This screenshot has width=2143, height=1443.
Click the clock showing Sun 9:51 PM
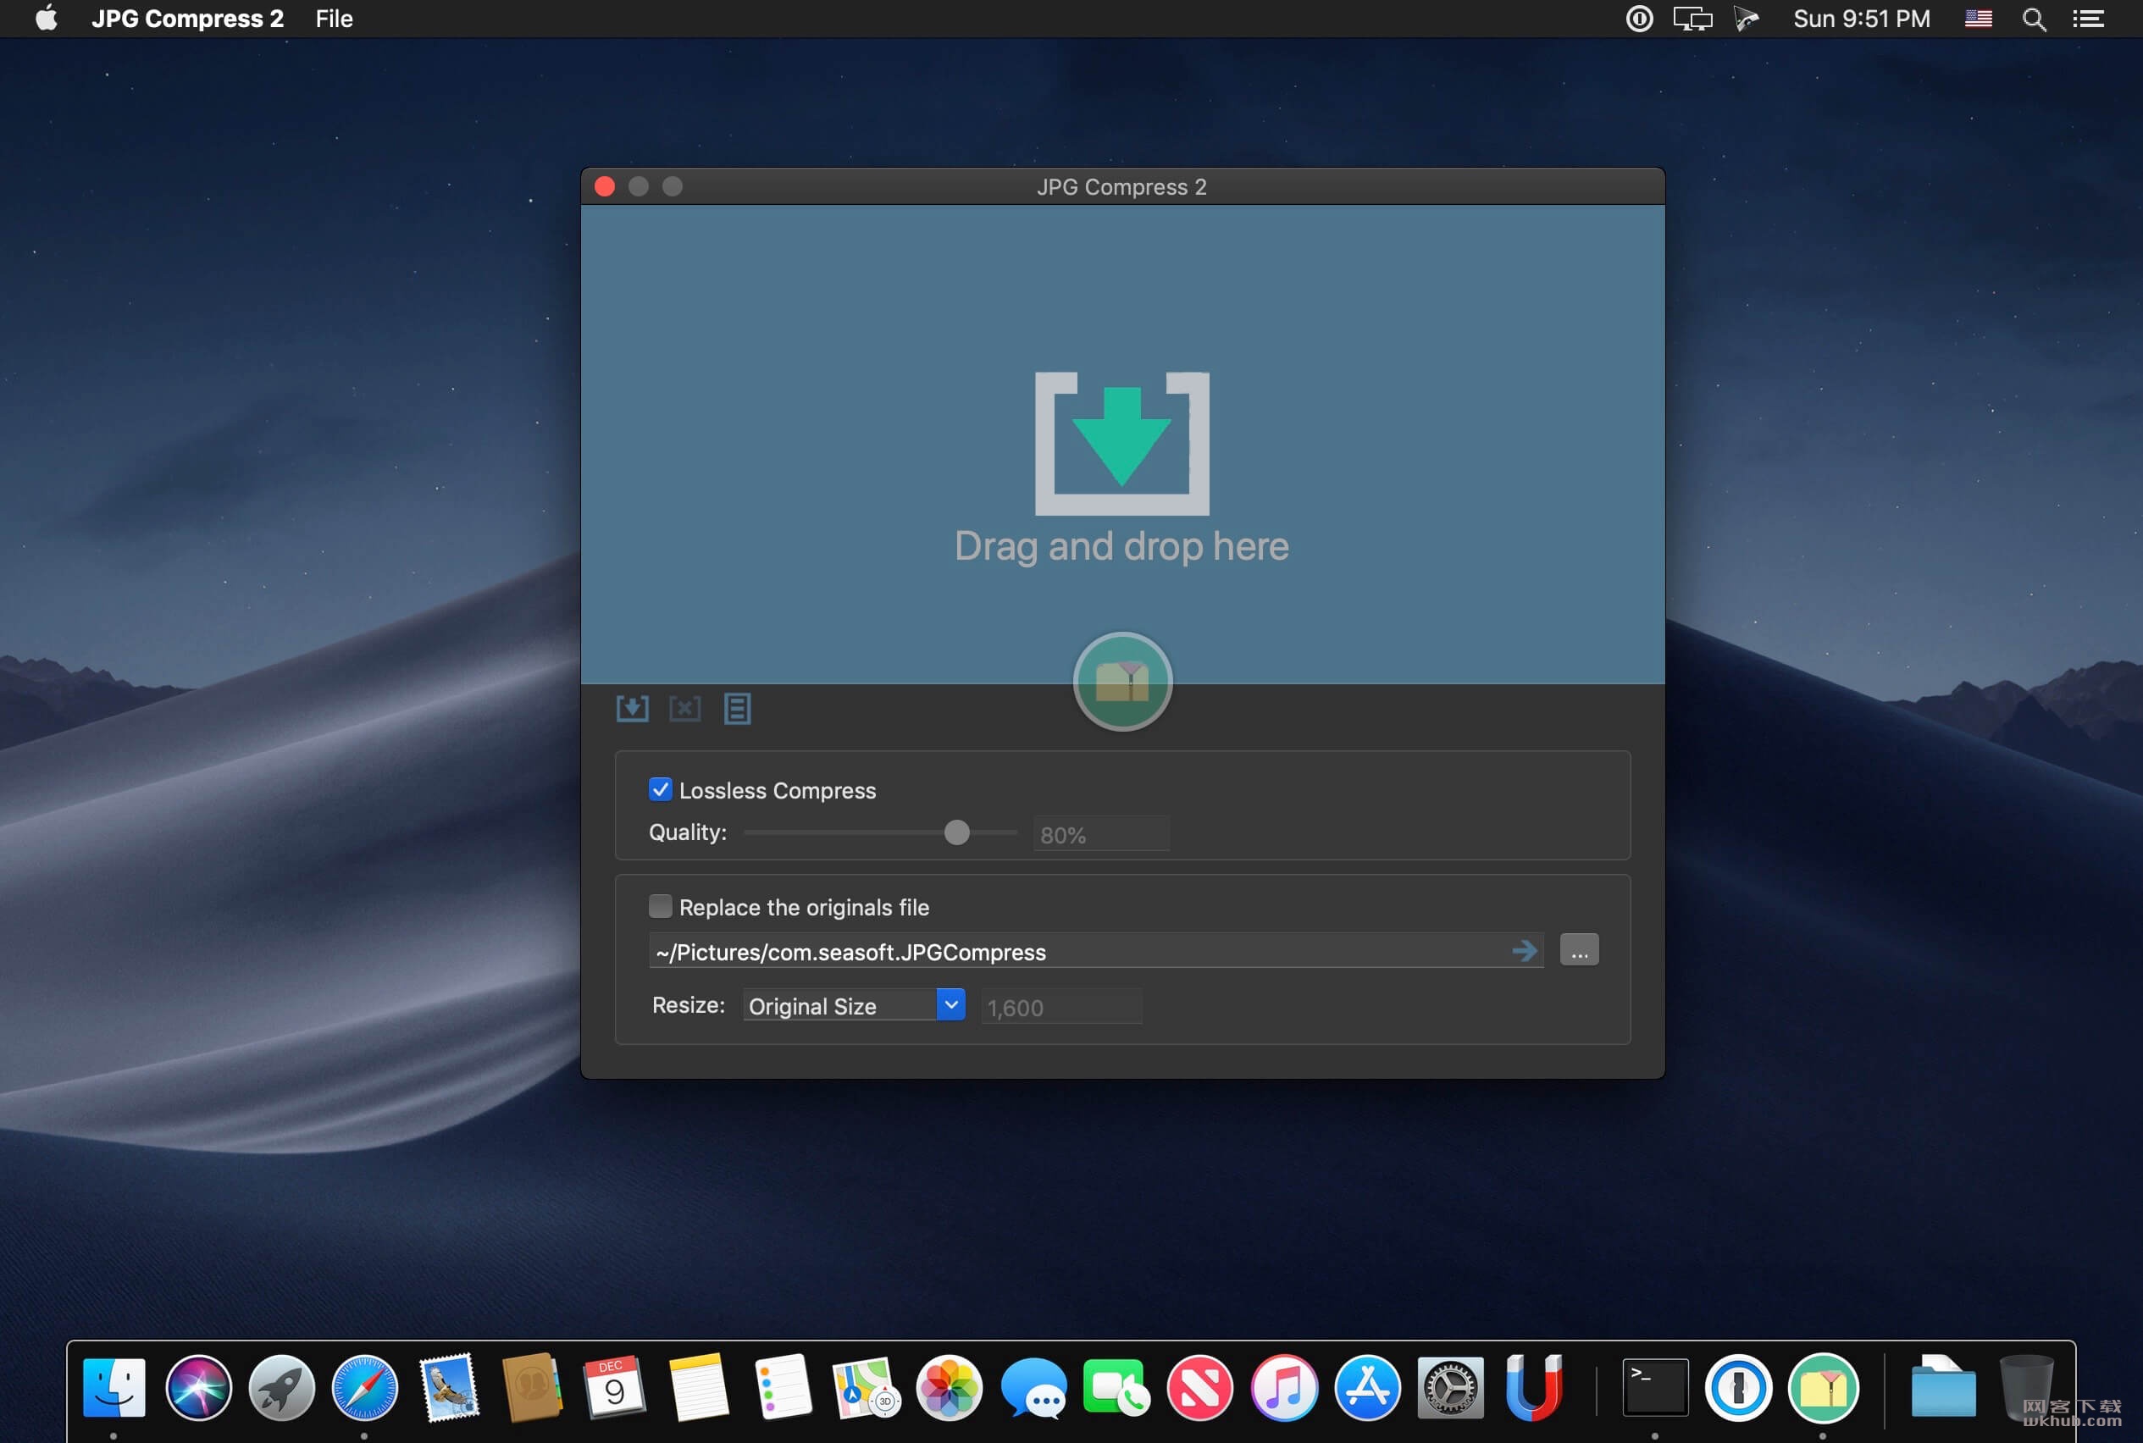pyautogui.click(x=1861, y=19)
